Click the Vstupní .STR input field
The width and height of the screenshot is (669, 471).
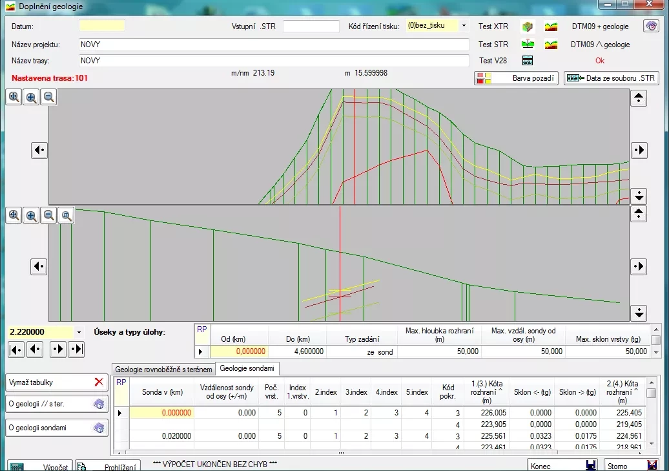pos(311,26)
